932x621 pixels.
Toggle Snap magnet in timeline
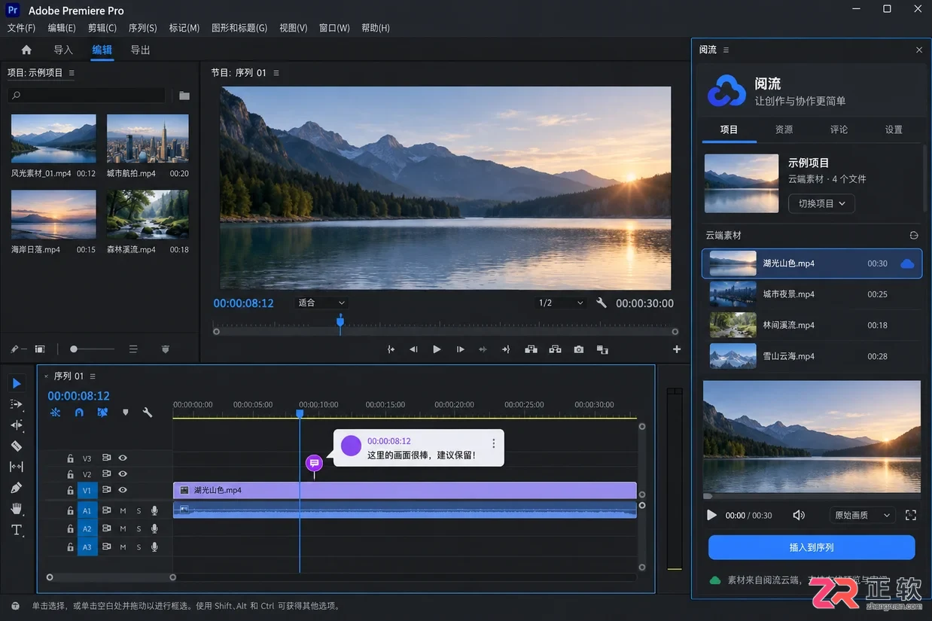79,412
